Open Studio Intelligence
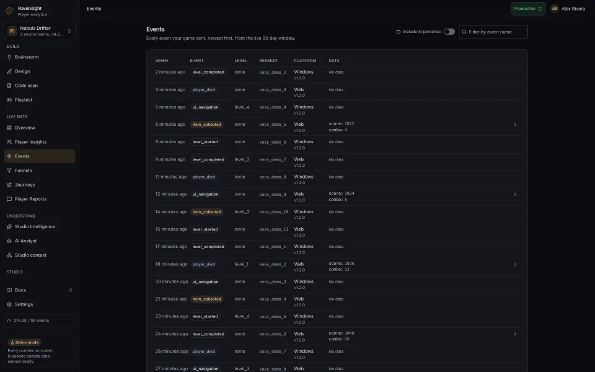This screenshot has width=595, height=372. tap(40, 227)
